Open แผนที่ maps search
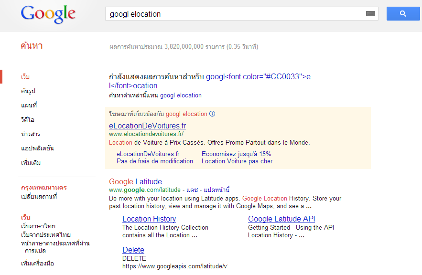This screenshot has width=422, height=275. click(x=29, y=106)
